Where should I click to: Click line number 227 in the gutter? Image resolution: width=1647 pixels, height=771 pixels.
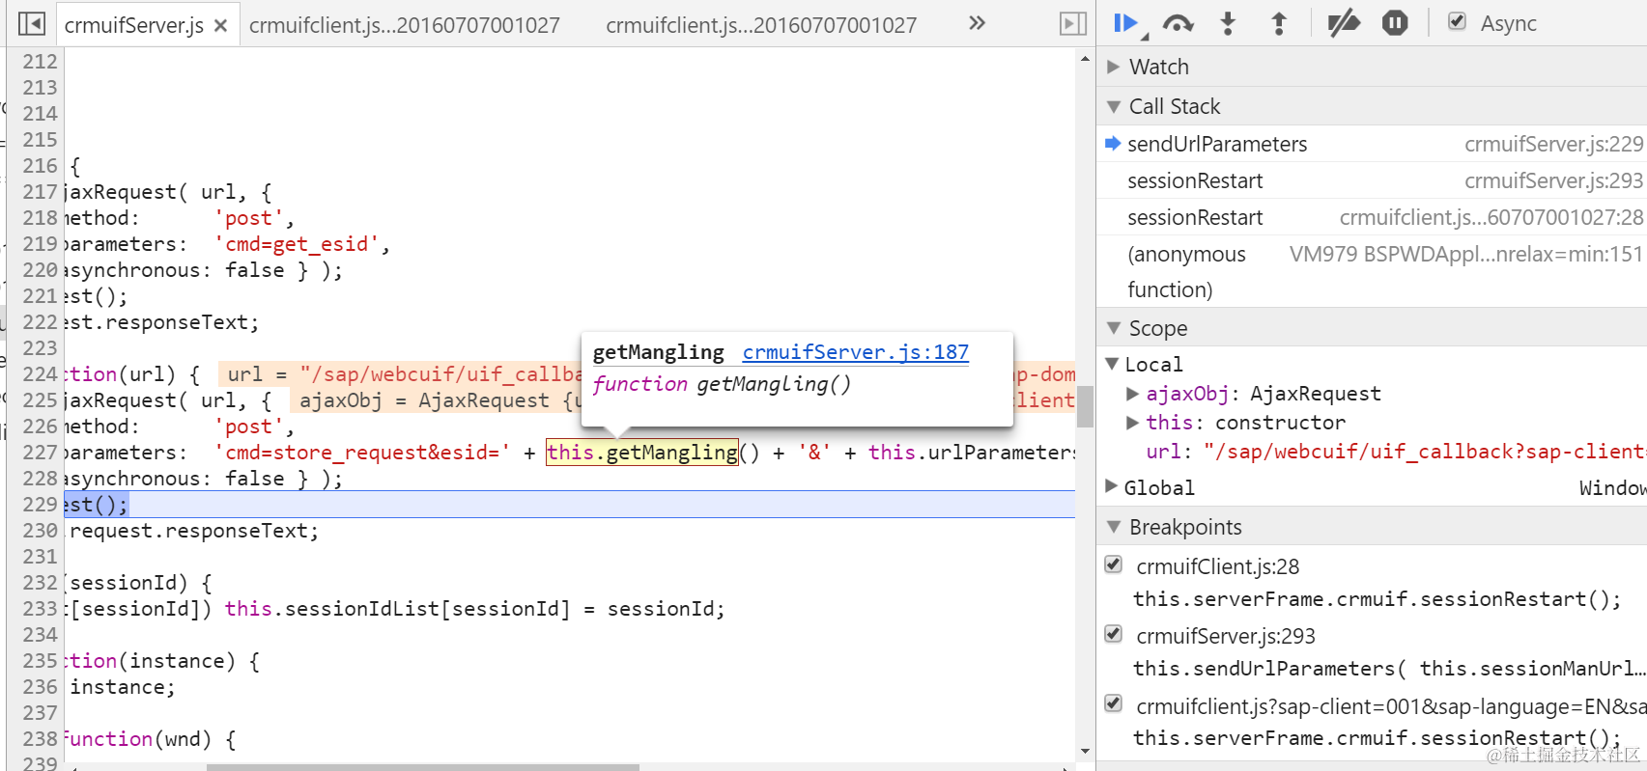40,452
